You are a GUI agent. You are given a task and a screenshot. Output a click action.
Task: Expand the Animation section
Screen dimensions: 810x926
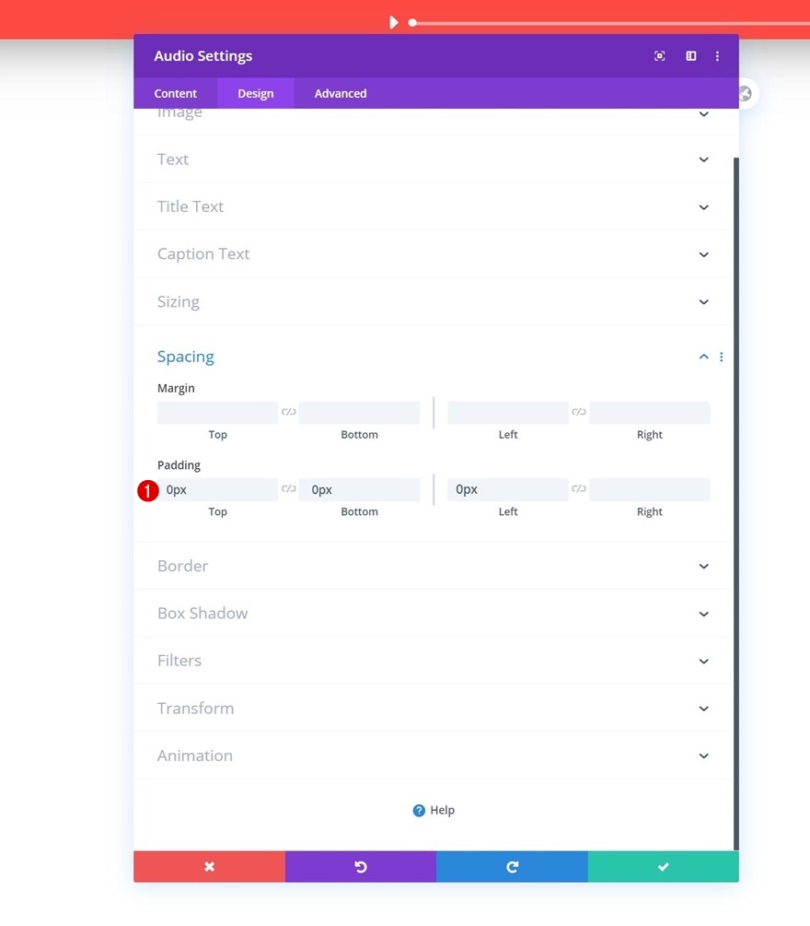(434, 756)
